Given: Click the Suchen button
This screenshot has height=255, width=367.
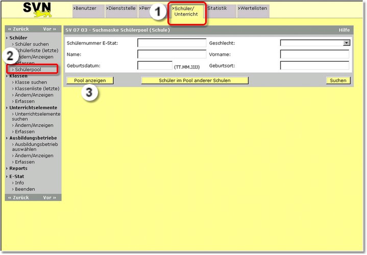Looking at the screenshot, I should pos(338,80).
